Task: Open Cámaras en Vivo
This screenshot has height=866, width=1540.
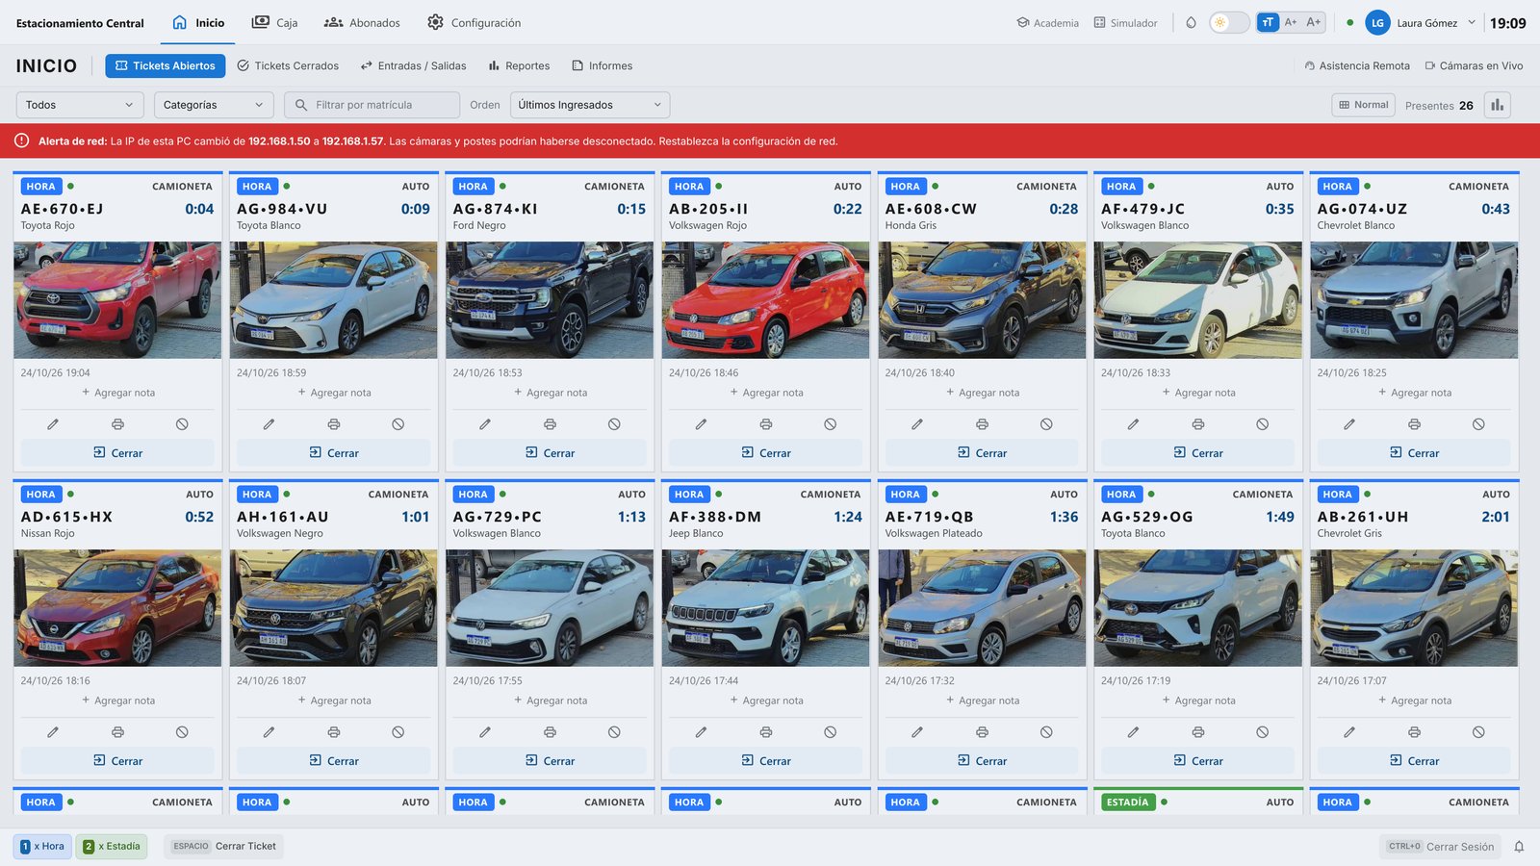Action: [1474, 65]
